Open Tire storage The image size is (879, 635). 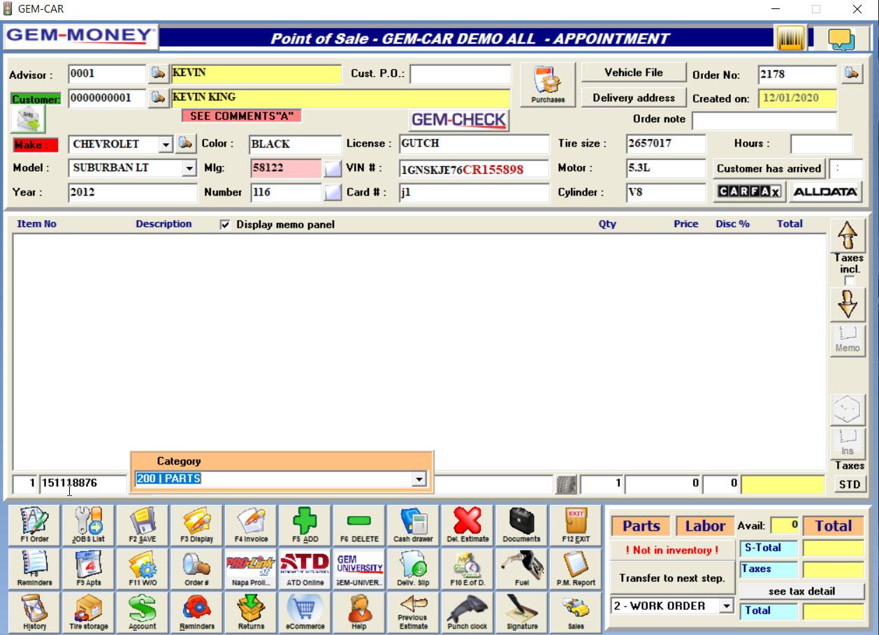click(x=89, y=612)
